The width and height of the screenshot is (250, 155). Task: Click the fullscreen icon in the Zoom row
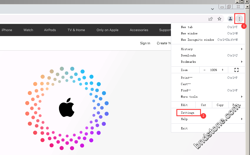coord(236,70)
